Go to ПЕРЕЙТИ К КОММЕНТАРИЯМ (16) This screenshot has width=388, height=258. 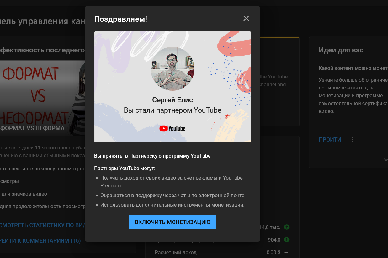[40, 241]
